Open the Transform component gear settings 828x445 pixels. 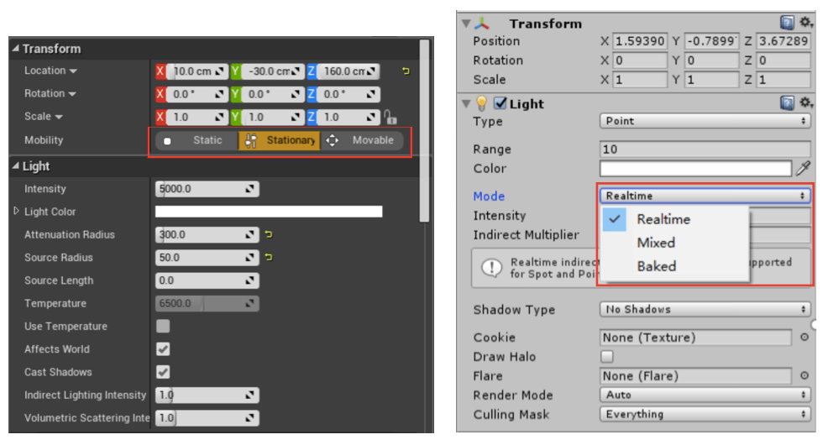[806, 23]
